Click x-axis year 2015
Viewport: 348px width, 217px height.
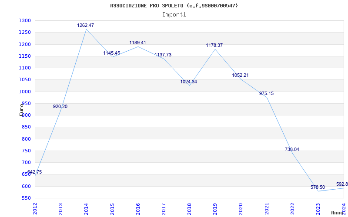coord(112,209)
